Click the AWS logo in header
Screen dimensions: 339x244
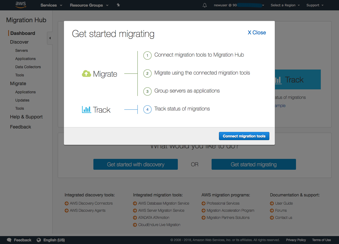(21, 5)
